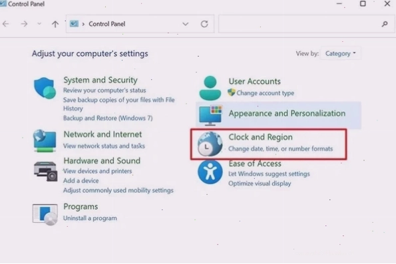396x264 pixels.
Task: Open User Accounts heading
Action: click(254, 81)
